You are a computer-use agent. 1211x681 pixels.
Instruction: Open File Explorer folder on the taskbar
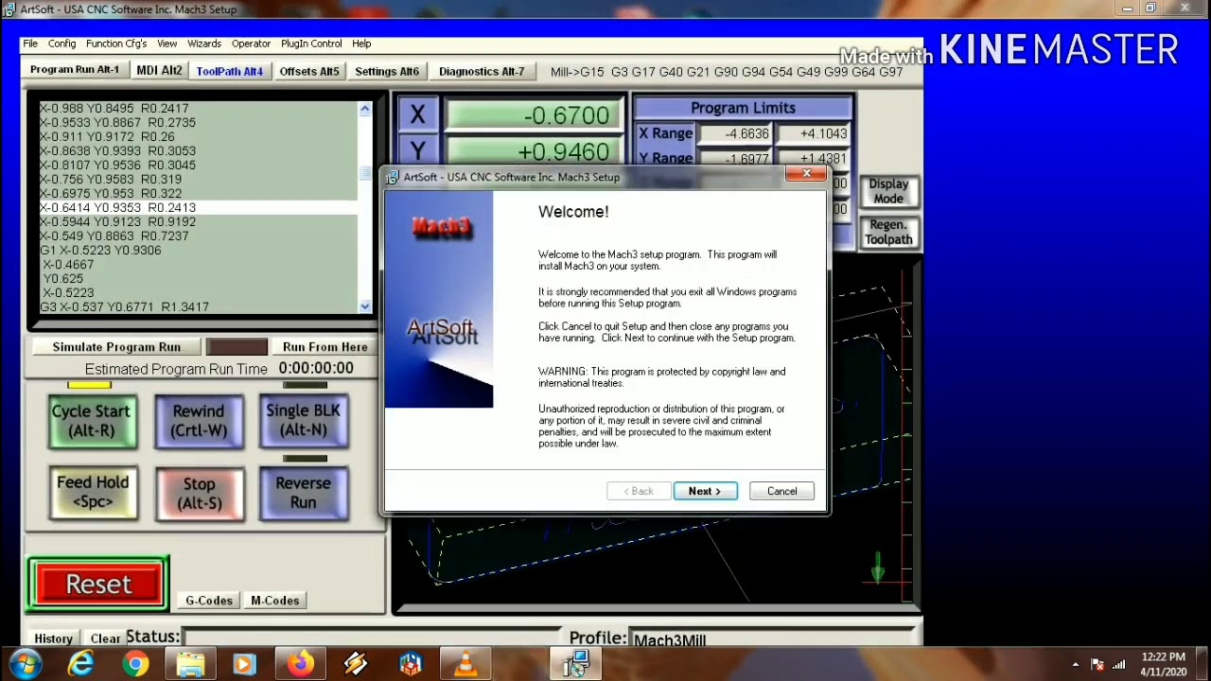click(x=191, y=665)
